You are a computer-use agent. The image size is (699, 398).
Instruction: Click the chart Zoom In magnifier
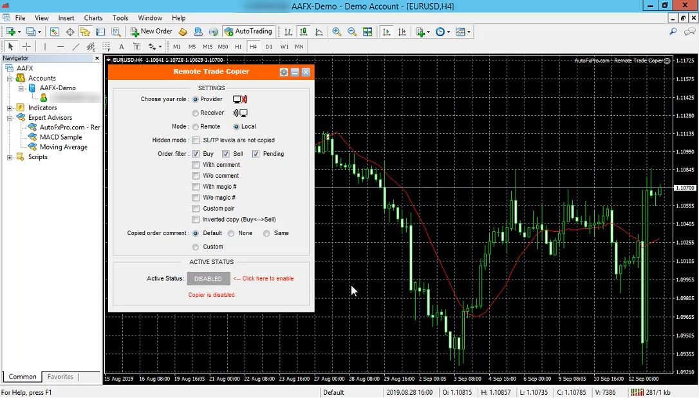(x=337, y=32)
